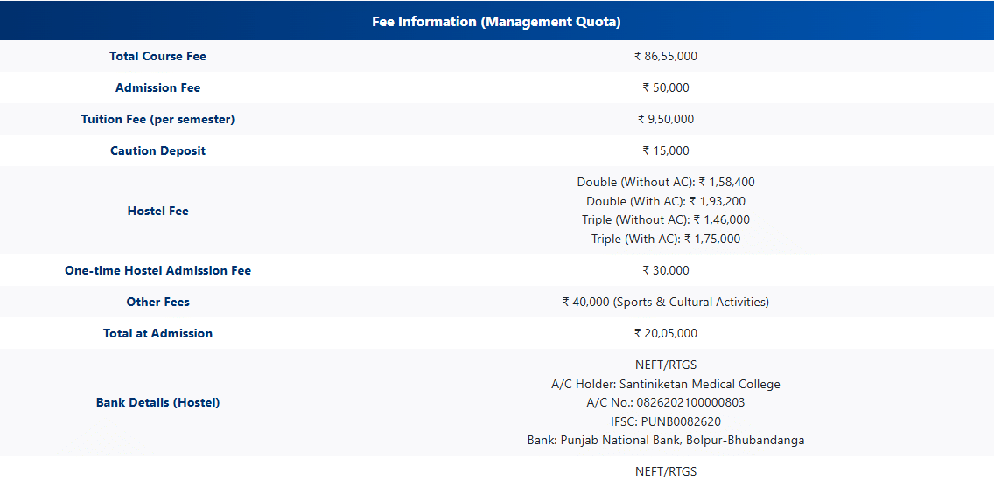Click the ₹ 15,000 caution deposit value

(x=665, y=150)
